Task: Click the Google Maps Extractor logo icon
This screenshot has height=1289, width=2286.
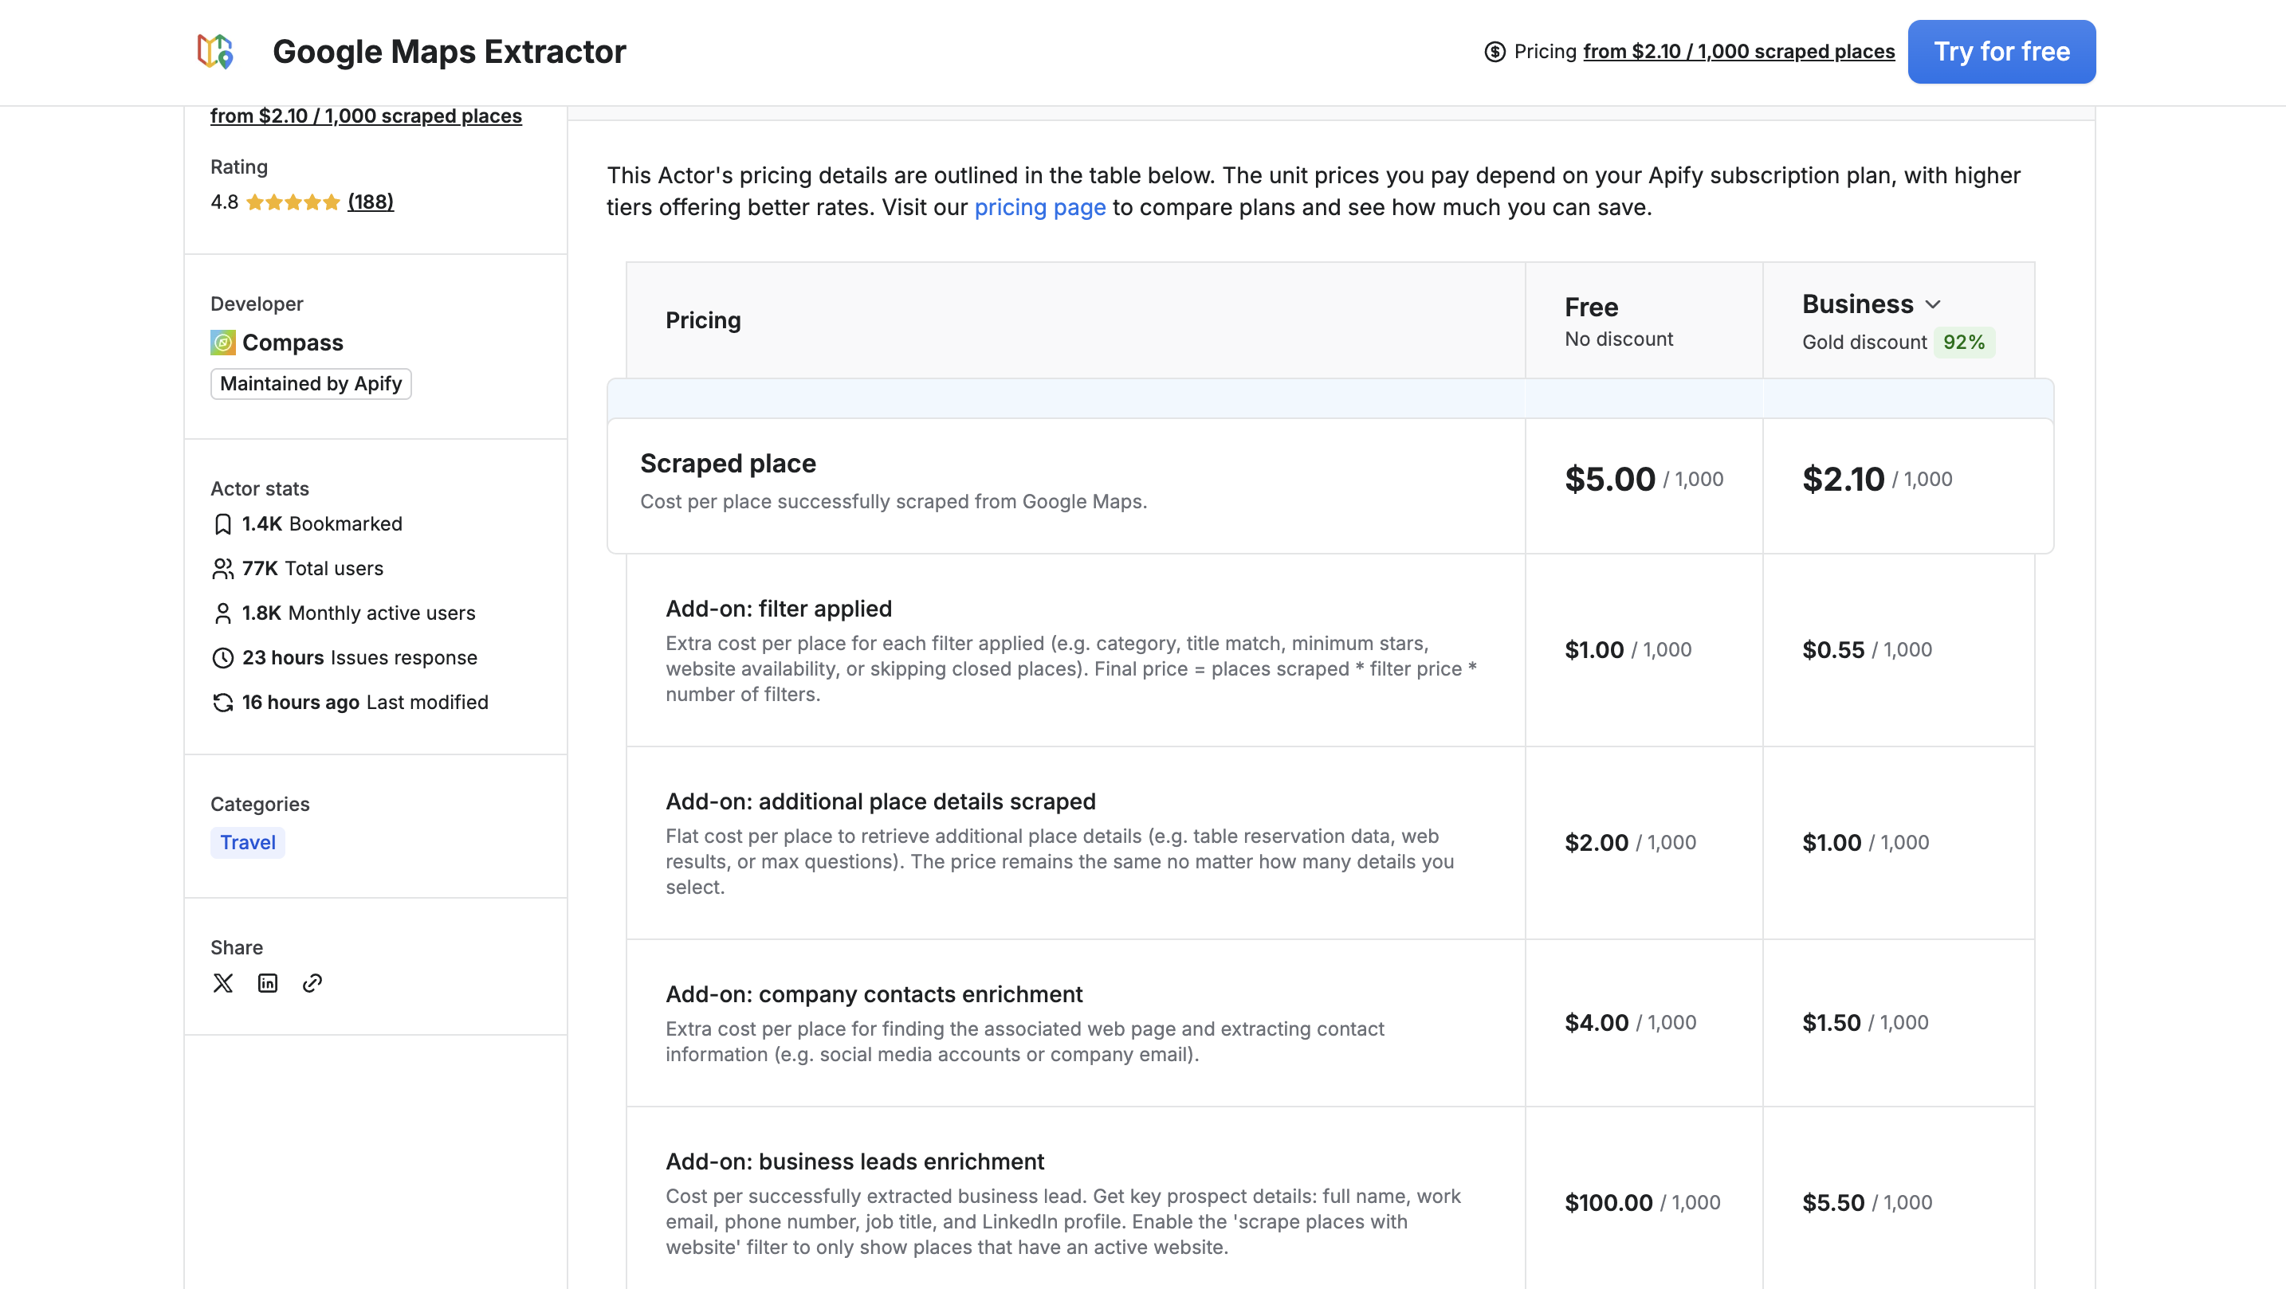Action: tap(216, 52)
